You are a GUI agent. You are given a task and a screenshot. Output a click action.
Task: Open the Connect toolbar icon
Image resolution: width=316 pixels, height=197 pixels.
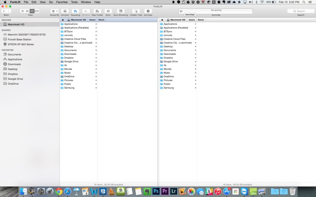tap(65, 11)
